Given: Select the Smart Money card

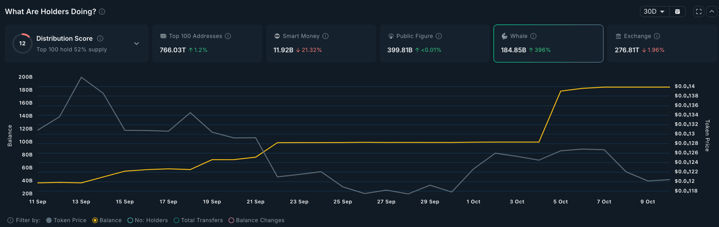Looking at the screenshot, I should 321,43.
